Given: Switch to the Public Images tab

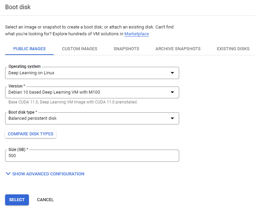Looking at the screenshot, I should 29,49.
